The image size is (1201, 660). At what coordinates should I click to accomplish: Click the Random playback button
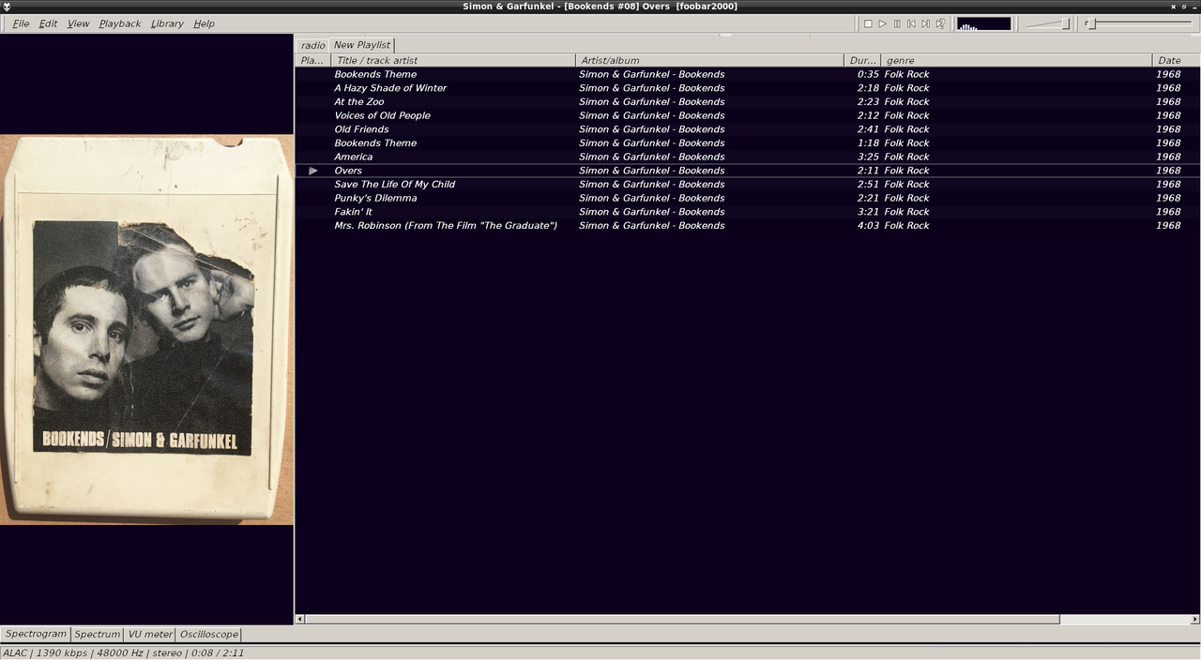coord(940,23)
